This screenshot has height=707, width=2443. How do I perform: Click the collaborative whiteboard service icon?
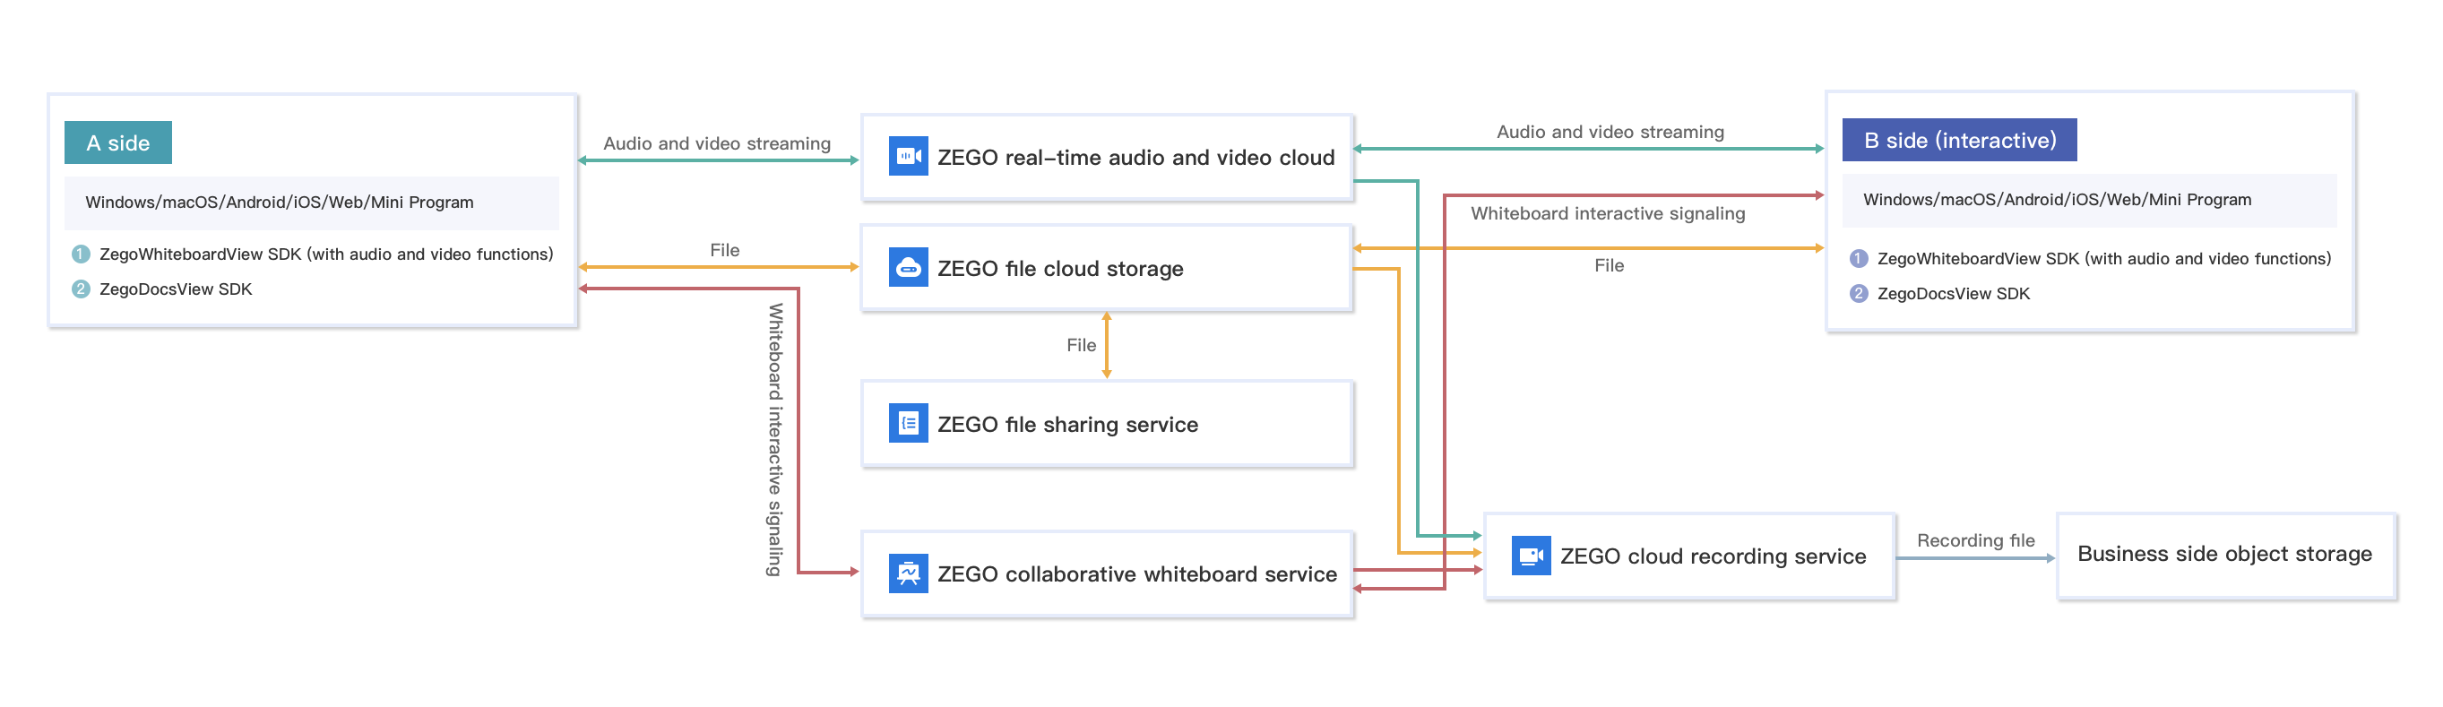click(x=908, y=573)
